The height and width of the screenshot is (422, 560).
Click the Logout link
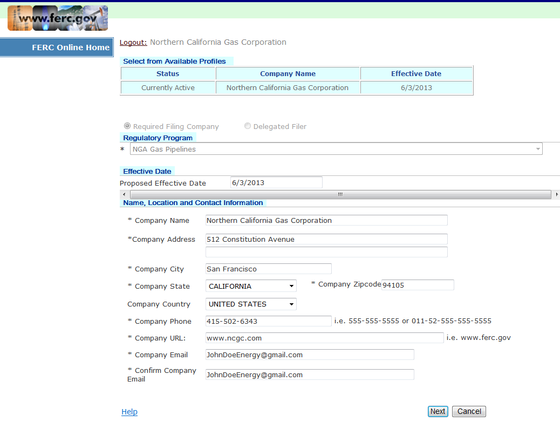(133, 42)
